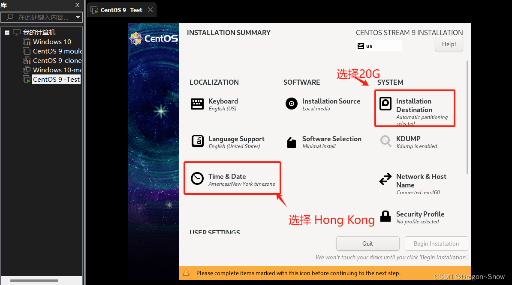Screen dimensions: 512x285
Task: Open Security Profile settings
Action: pos(420,214)
